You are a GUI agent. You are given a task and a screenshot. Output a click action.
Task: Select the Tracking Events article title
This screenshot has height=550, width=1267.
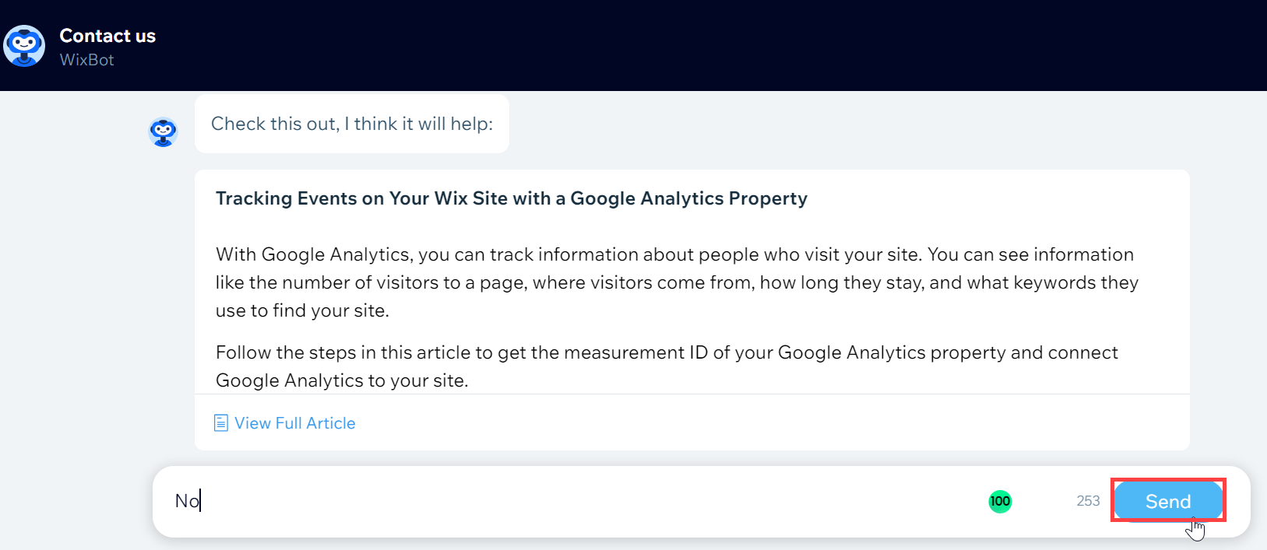point(512,198)
